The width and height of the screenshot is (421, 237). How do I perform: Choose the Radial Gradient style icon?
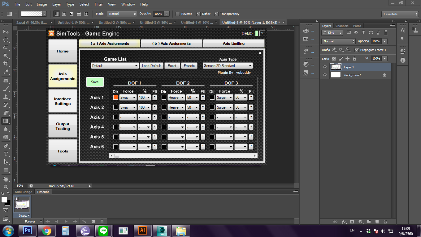64,14
